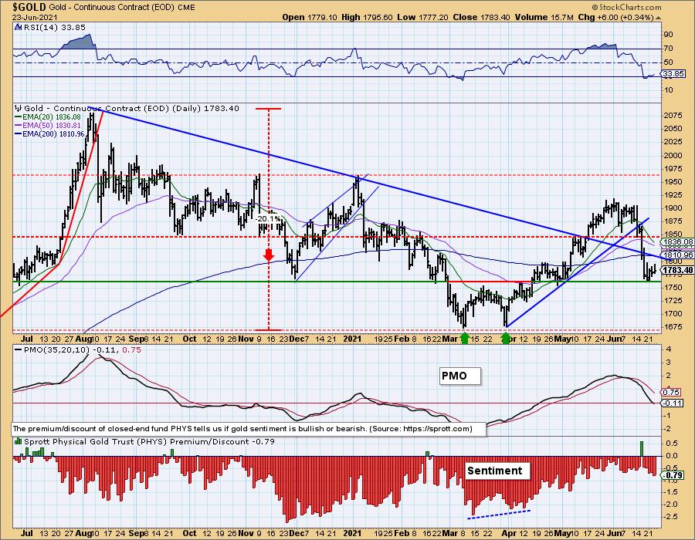The image size is (695, 540).
Task: Click the 90 level on RSI axis
Action: tap(668, 35)
